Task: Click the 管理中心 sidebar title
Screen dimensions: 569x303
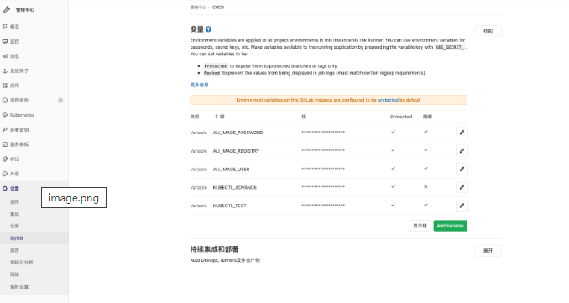Action: pos(25,10)
